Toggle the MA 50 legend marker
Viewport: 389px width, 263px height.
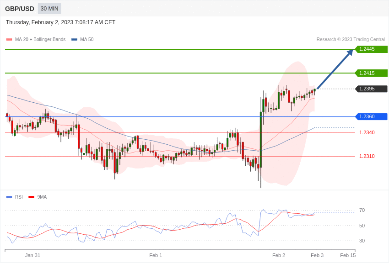coord(74,39)
